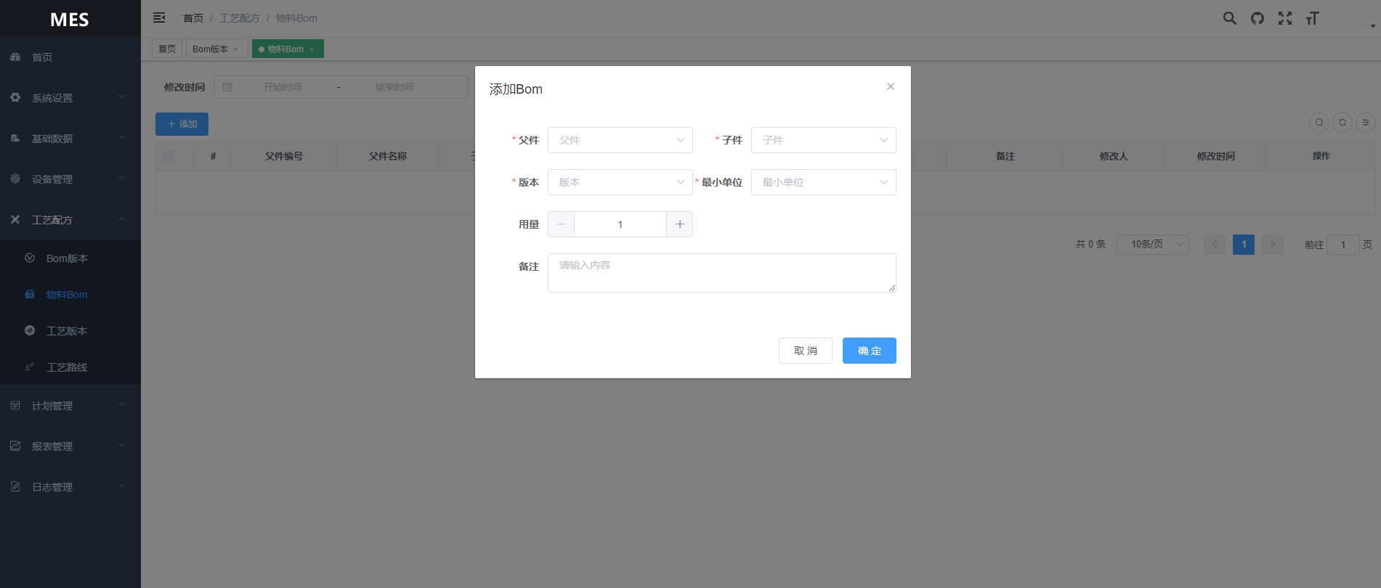Open the 最小单位 dropdown
The height and width of the screenshot is (588, 1381).
pos(824,182)
